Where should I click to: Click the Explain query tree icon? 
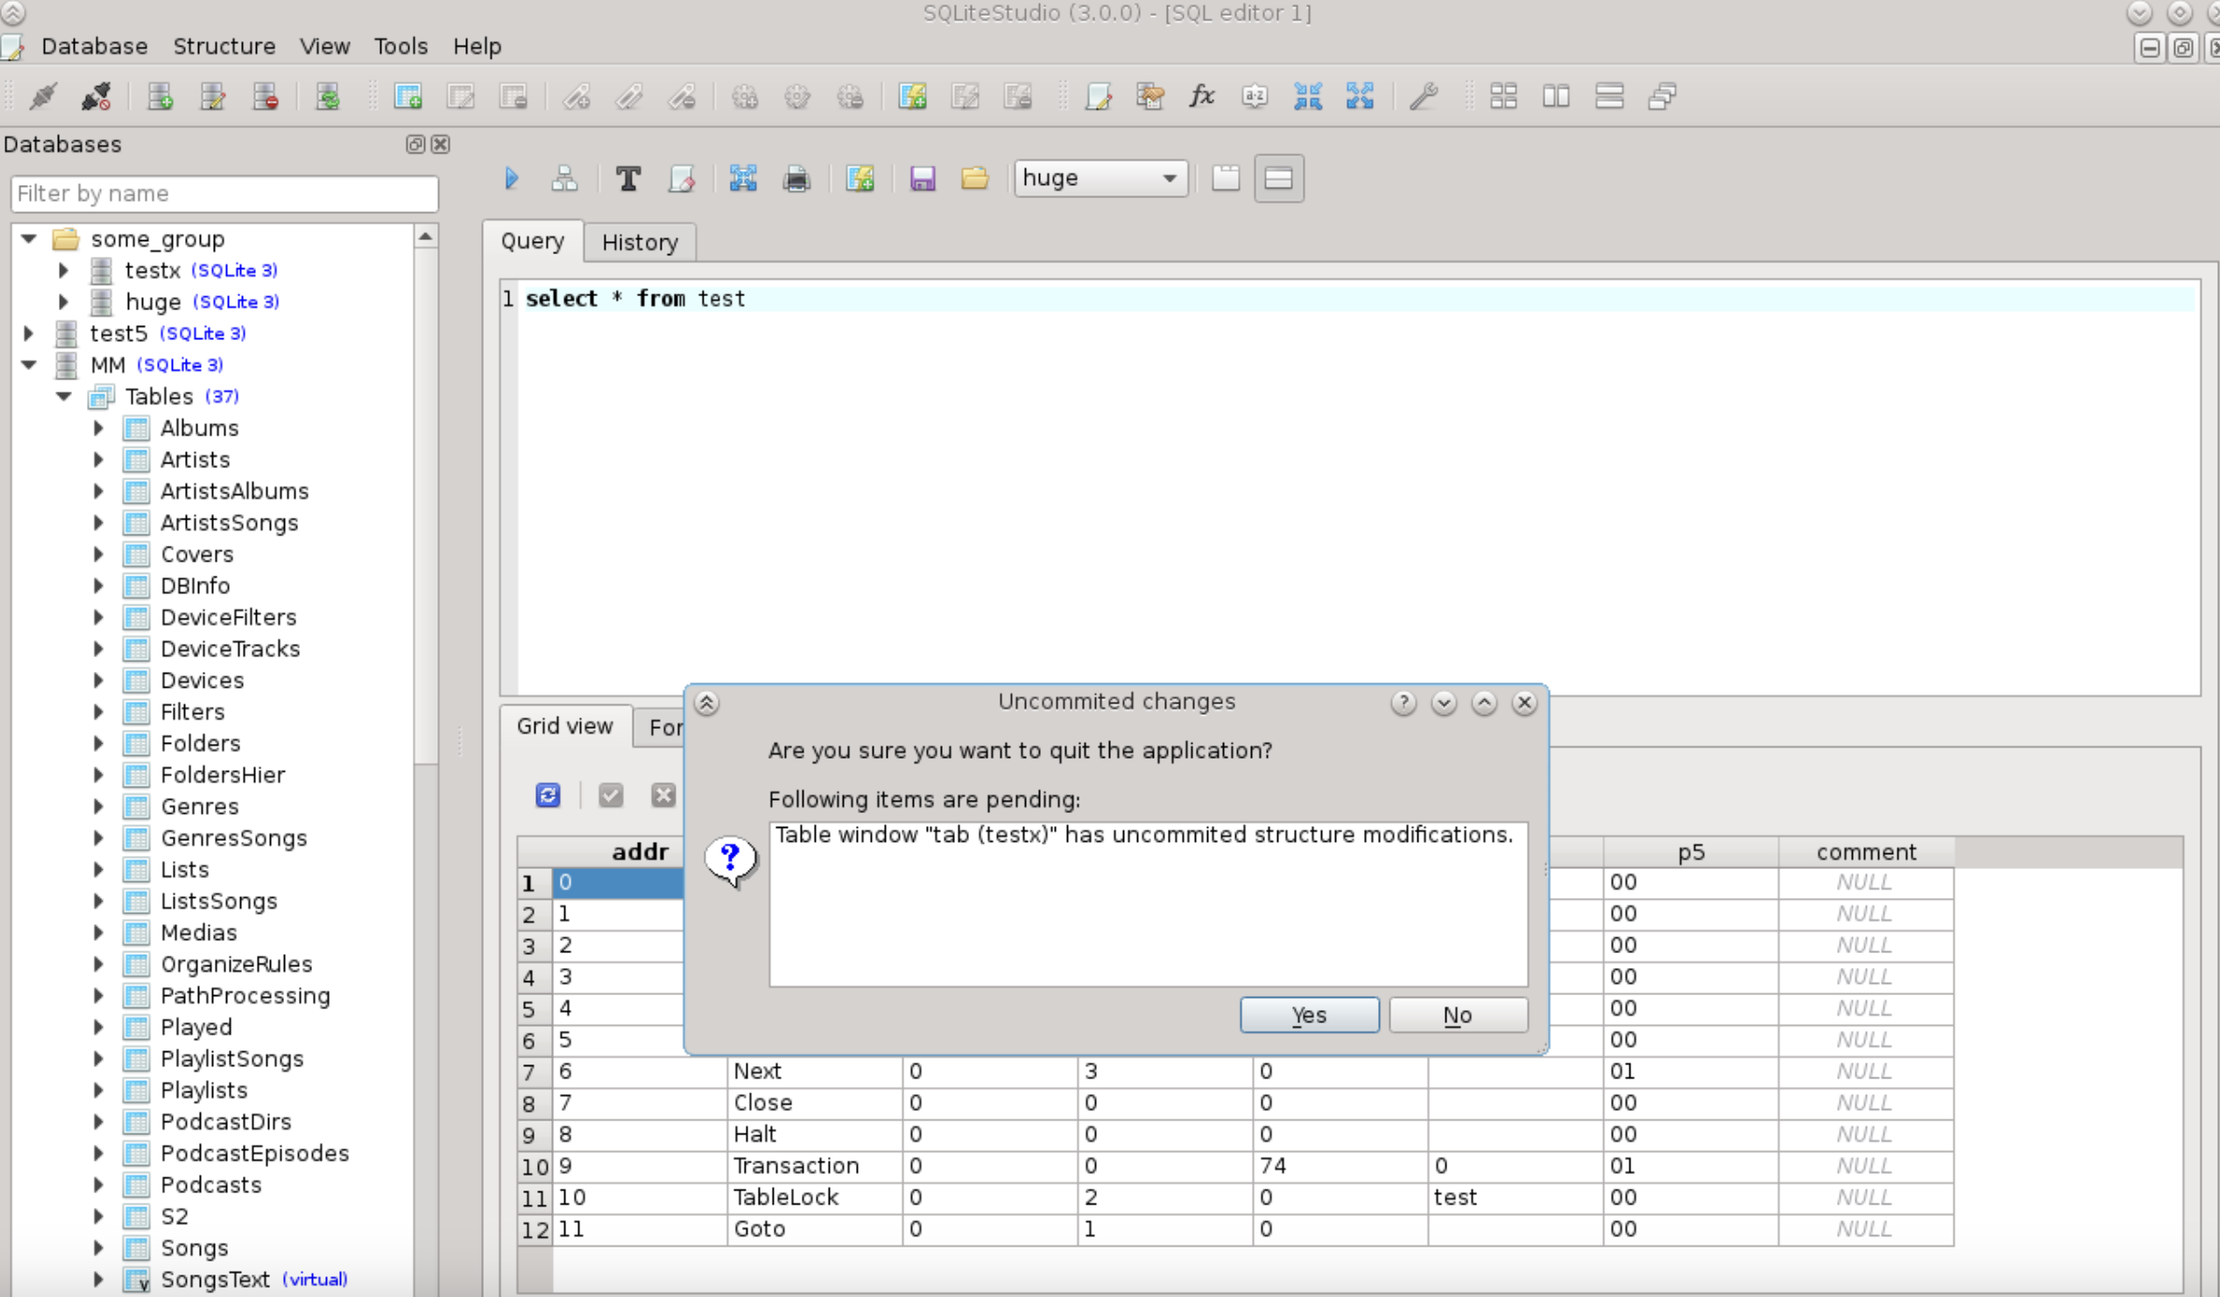point(564,178)
